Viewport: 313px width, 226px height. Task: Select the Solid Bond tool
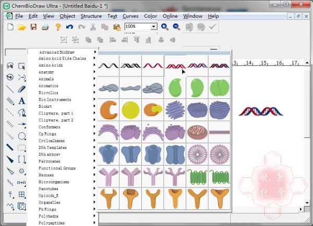coord(10,89)
